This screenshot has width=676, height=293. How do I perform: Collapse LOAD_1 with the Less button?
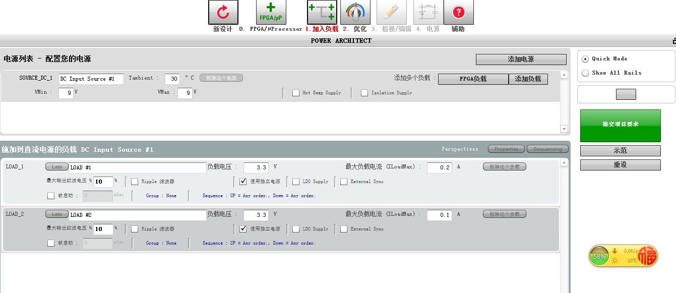pos(57,167)
